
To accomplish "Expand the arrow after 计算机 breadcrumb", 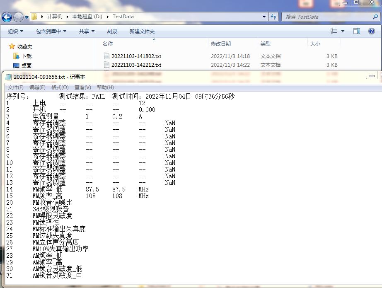I will tap(67, 17).
